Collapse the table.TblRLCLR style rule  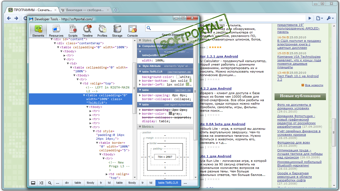tap(140, 72)
